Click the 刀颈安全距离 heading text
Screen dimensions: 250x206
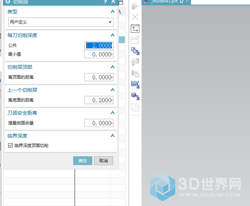point(22,113)
